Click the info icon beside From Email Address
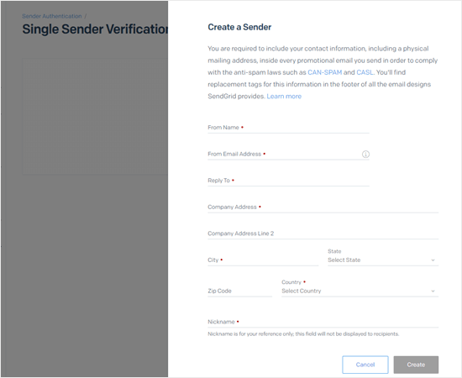The width and height of the screenshot is (462, 378). pos(365,154)
